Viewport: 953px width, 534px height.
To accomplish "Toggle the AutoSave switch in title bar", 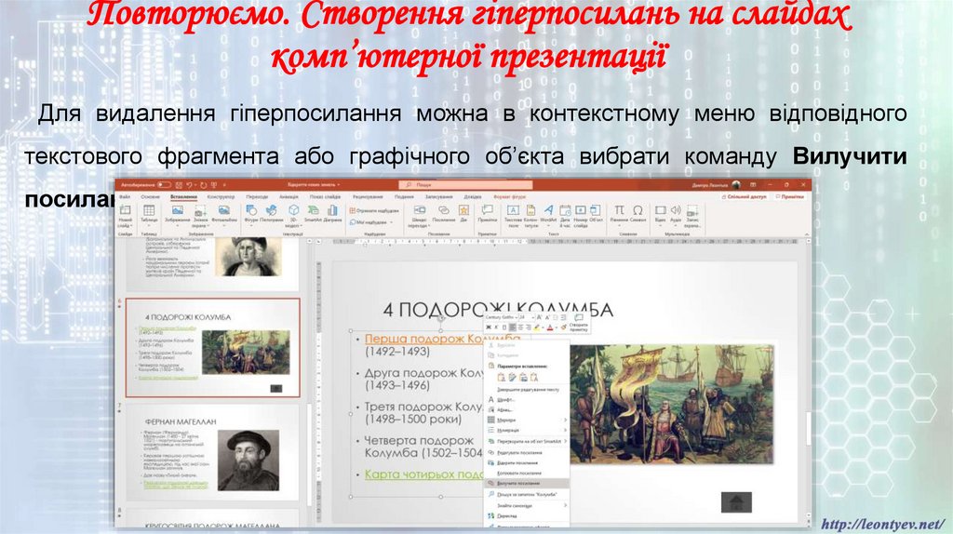I will (164, 185).
